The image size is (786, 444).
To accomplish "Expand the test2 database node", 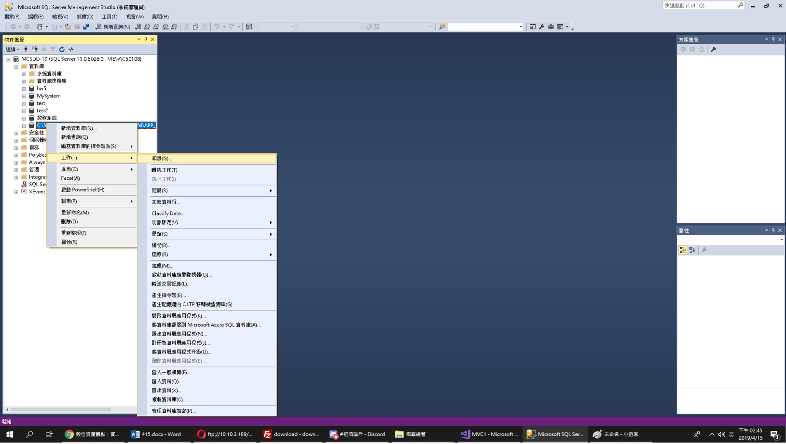I will point(24,111).
